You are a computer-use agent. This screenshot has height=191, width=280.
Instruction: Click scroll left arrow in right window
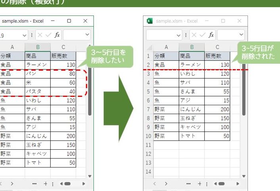(x=215, y=184)
